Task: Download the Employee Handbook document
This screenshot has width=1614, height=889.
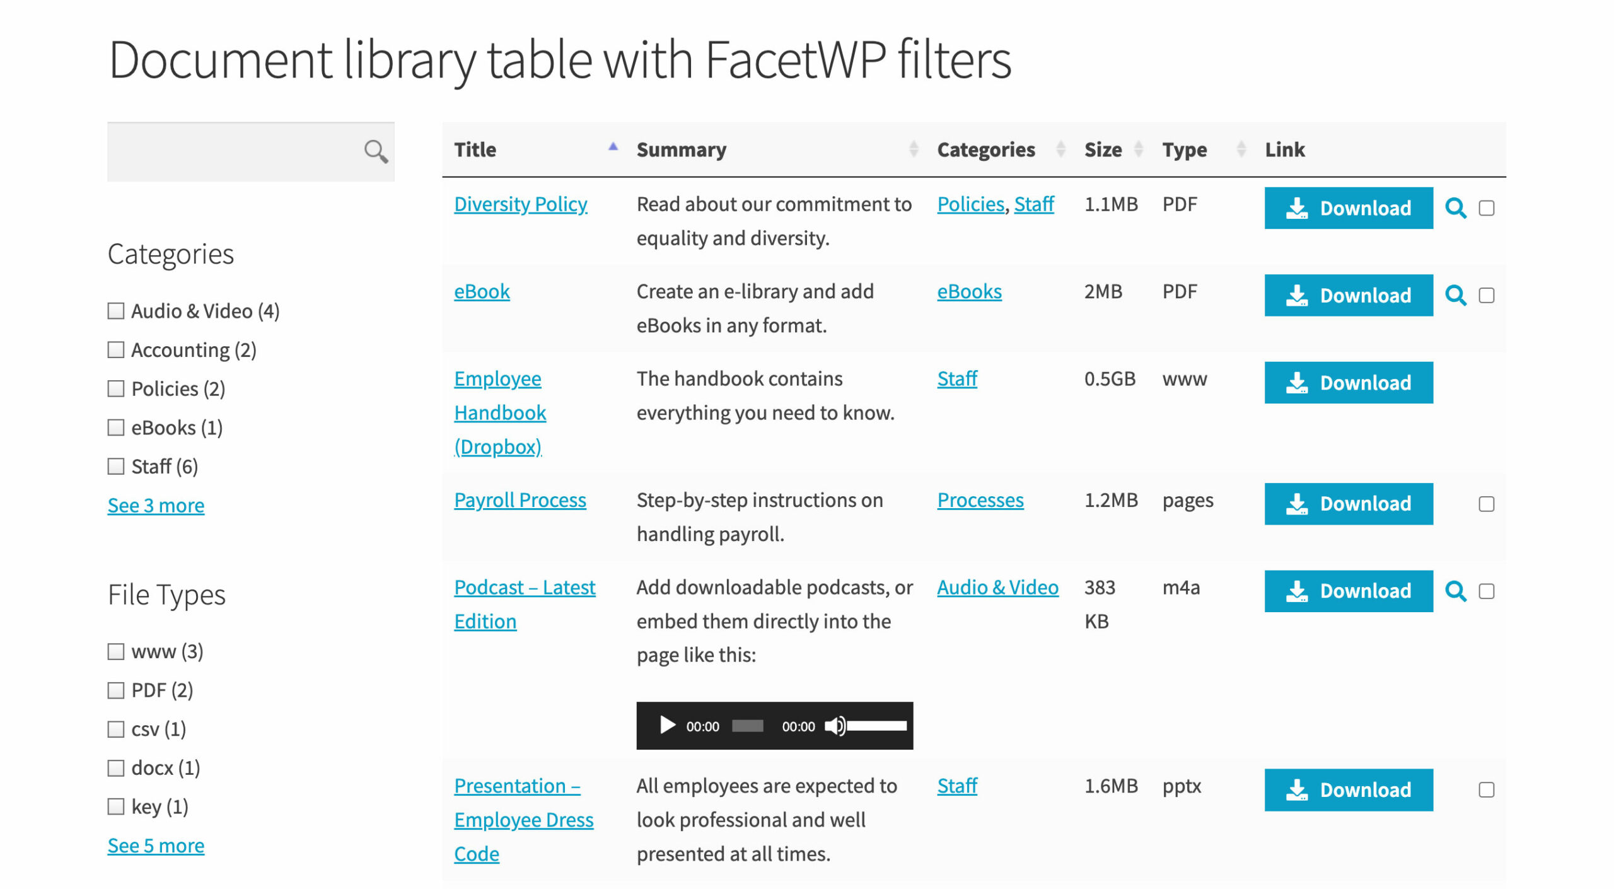Action: [x=1348, y=383]
